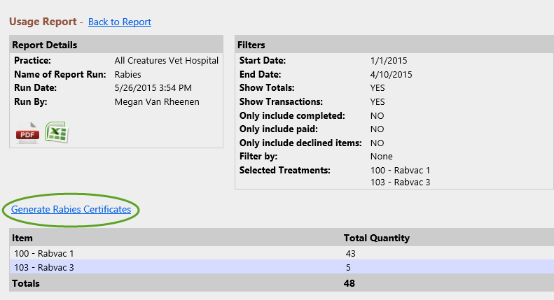Click the Run Date value 5/26/2015 3:54 PM
The image size is (554, 300).
click(153, 88)
